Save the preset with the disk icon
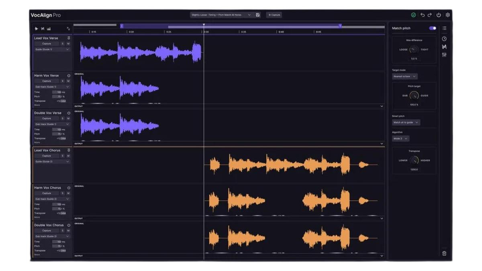Viewport: 482px width, 271px height. [258, 15]
